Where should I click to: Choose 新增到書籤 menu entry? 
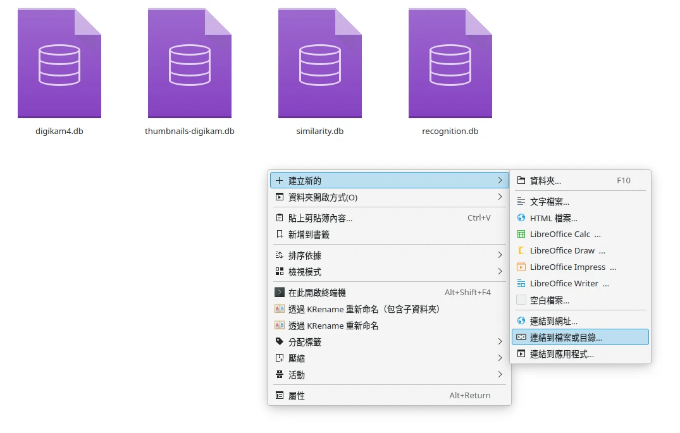pos(390,234)
